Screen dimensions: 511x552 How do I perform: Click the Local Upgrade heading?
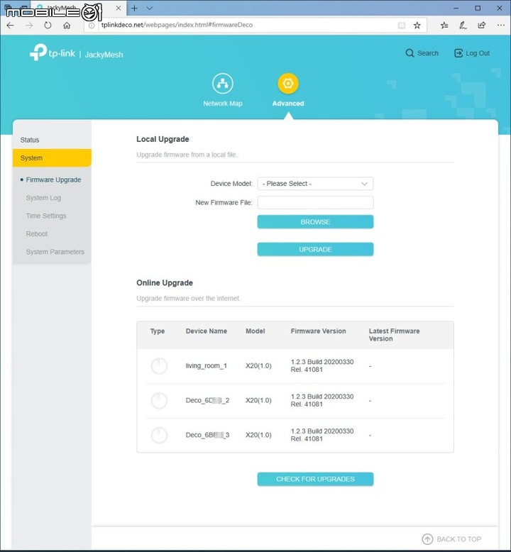coord(163,139)
